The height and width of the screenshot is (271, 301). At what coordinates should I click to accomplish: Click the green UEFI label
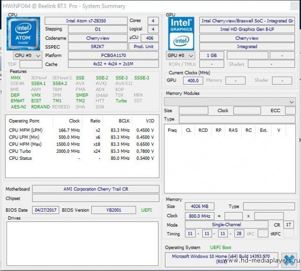[146, 210]
